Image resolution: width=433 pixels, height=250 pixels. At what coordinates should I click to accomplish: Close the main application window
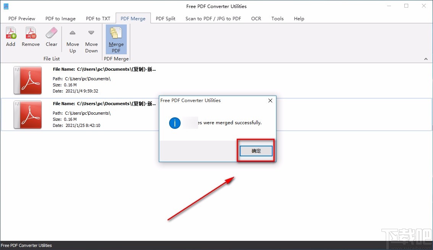pos(424,6)
